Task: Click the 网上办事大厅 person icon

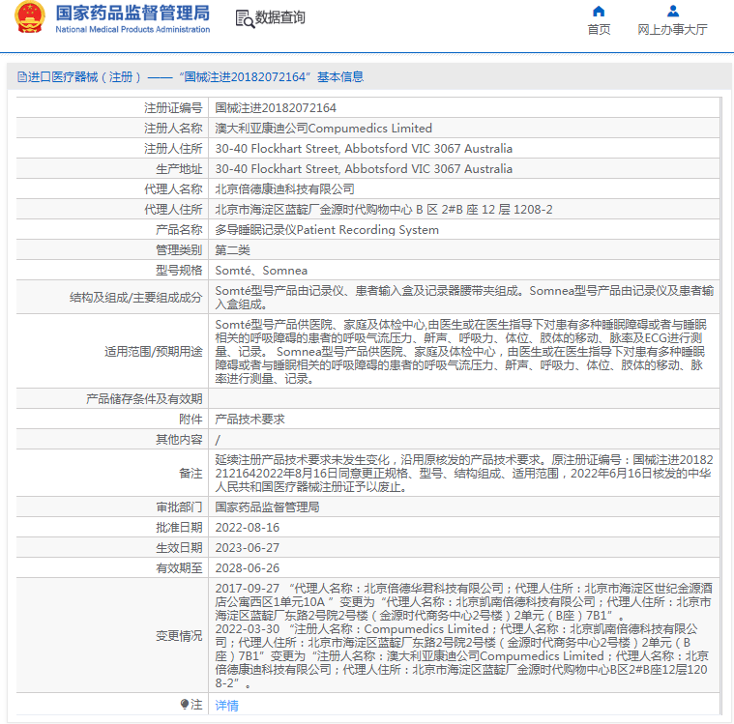Action: 672,12
